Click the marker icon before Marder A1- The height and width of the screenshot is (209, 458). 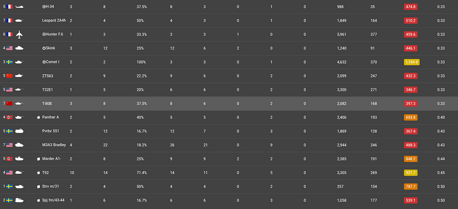tap(38, 159)
